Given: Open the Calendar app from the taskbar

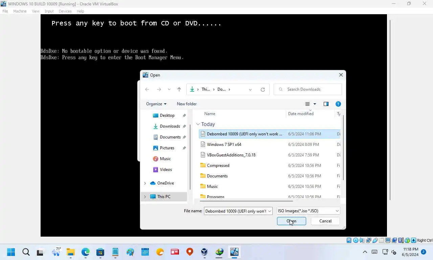Looking at the screenshot, I should tap(145, 252).
